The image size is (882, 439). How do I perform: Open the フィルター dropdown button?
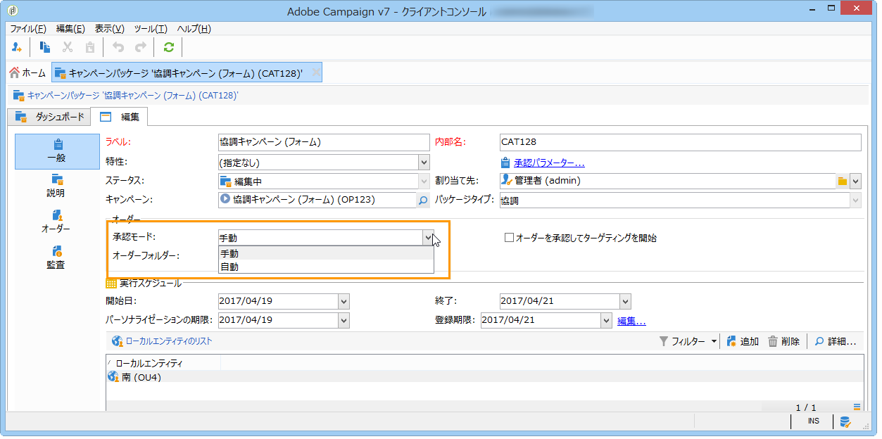[x=688, y=341]
